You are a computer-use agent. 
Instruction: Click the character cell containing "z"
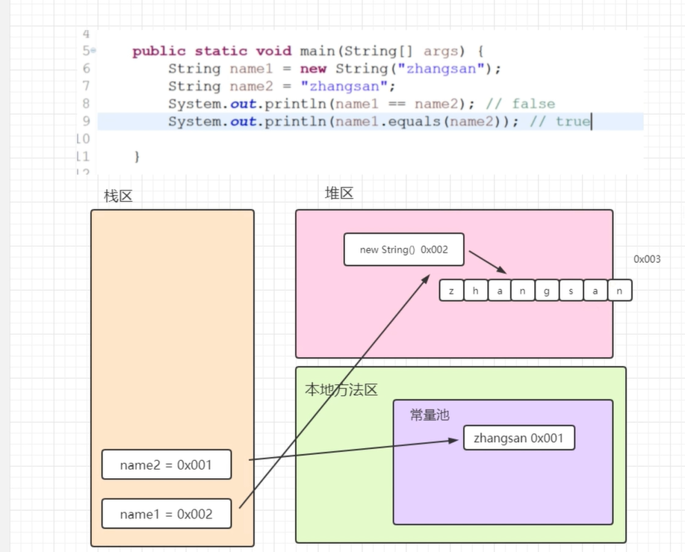tap(451, 291)
